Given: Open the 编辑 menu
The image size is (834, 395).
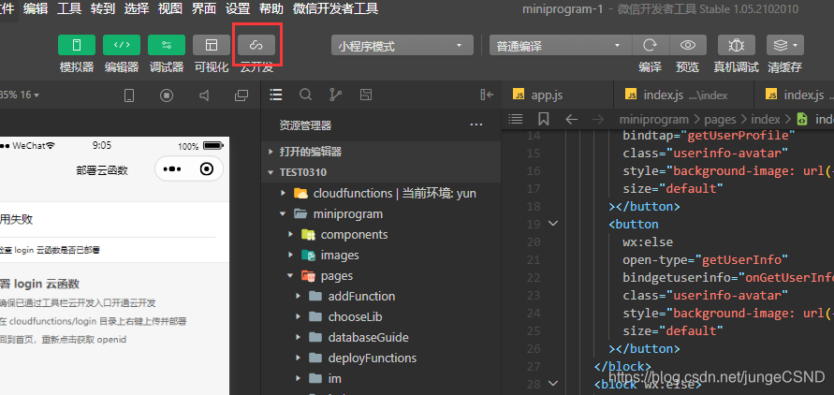Looking at the screenshot, I should point(36,8).
